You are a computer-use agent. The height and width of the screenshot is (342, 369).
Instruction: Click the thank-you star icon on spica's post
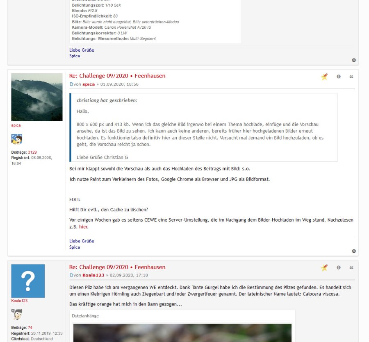(324, 77)
